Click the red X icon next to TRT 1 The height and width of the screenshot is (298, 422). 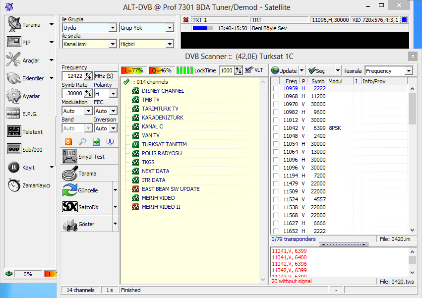pos(185,20)
